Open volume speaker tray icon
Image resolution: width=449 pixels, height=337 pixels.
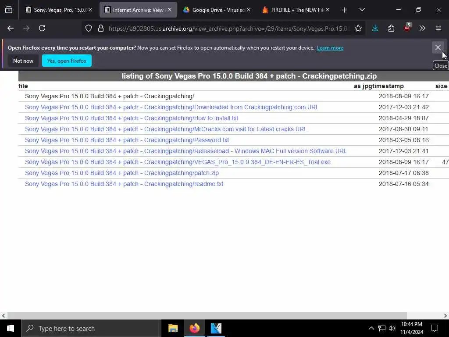392,328
